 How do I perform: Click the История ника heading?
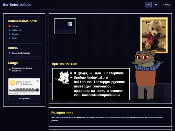click(x=63, y=113)
